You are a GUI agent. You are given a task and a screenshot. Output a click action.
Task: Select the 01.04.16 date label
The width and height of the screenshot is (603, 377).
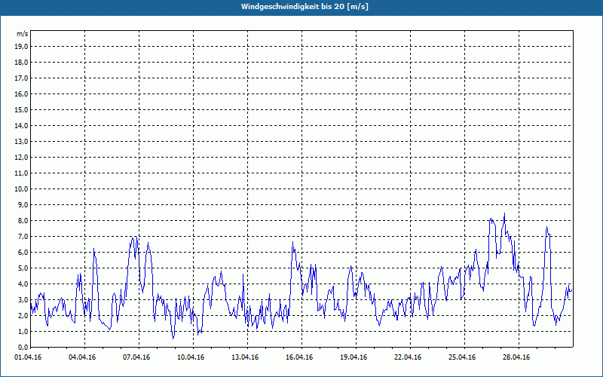(28, 357)
